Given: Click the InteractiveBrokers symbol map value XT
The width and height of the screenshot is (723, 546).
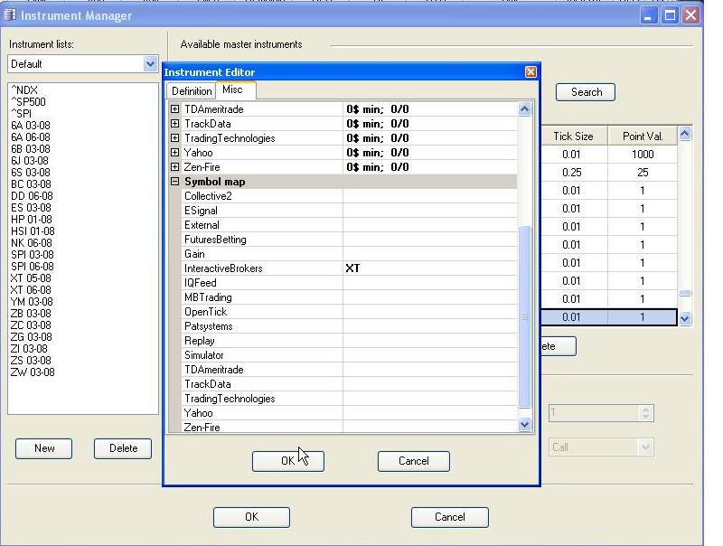Looking at the screenshot, I should pos(352,268).
